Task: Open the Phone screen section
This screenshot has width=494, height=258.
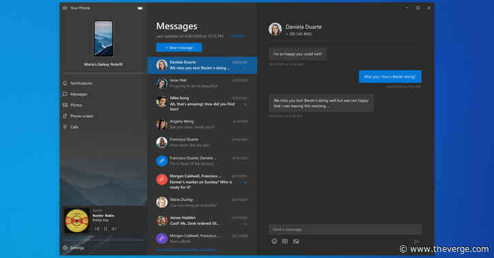Action: [x=104, y=116]
